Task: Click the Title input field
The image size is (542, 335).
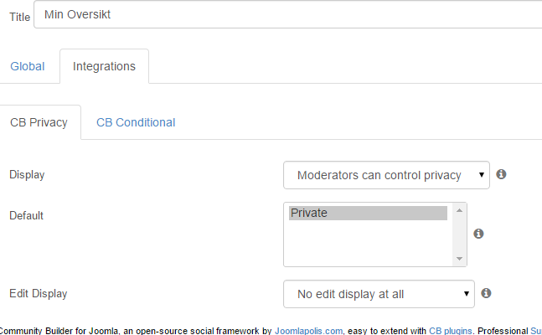Action: pyautogui.click(x=288, y=14)
